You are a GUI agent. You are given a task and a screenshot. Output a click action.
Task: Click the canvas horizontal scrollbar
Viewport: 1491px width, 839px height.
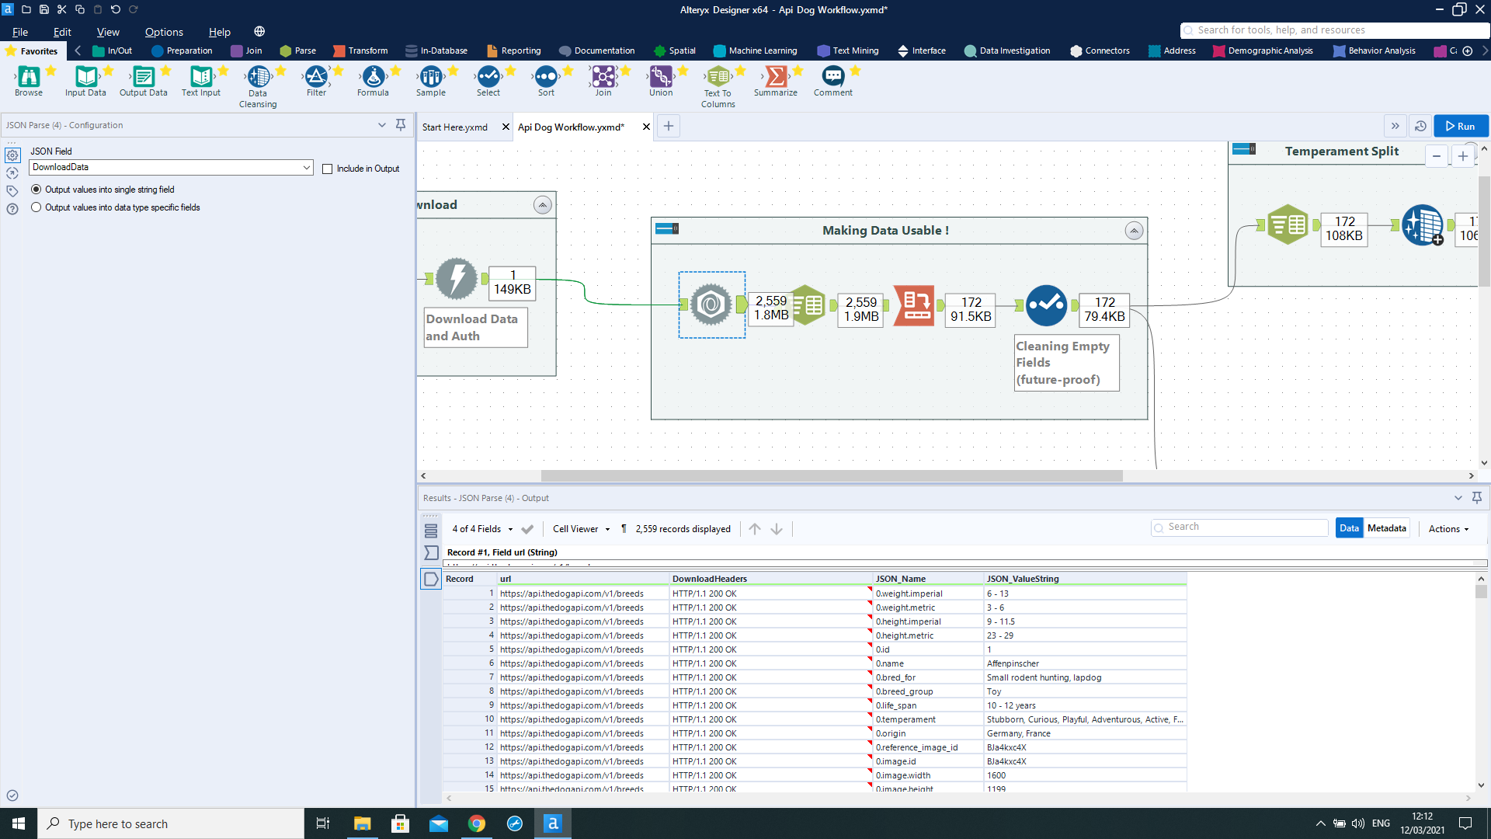click(x=831, y=475)
